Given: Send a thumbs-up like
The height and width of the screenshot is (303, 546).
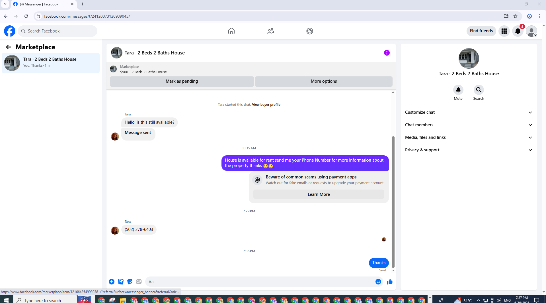Looking at the screenshot, I should point(390,282).
